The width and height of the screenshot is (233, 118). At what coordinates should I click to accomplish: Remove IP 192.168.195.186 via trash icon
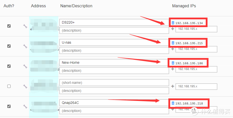[173, 63]
